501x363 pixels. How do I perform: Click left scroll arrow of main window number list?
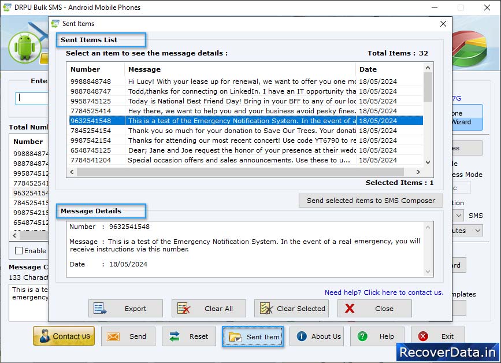coord(14,235)
